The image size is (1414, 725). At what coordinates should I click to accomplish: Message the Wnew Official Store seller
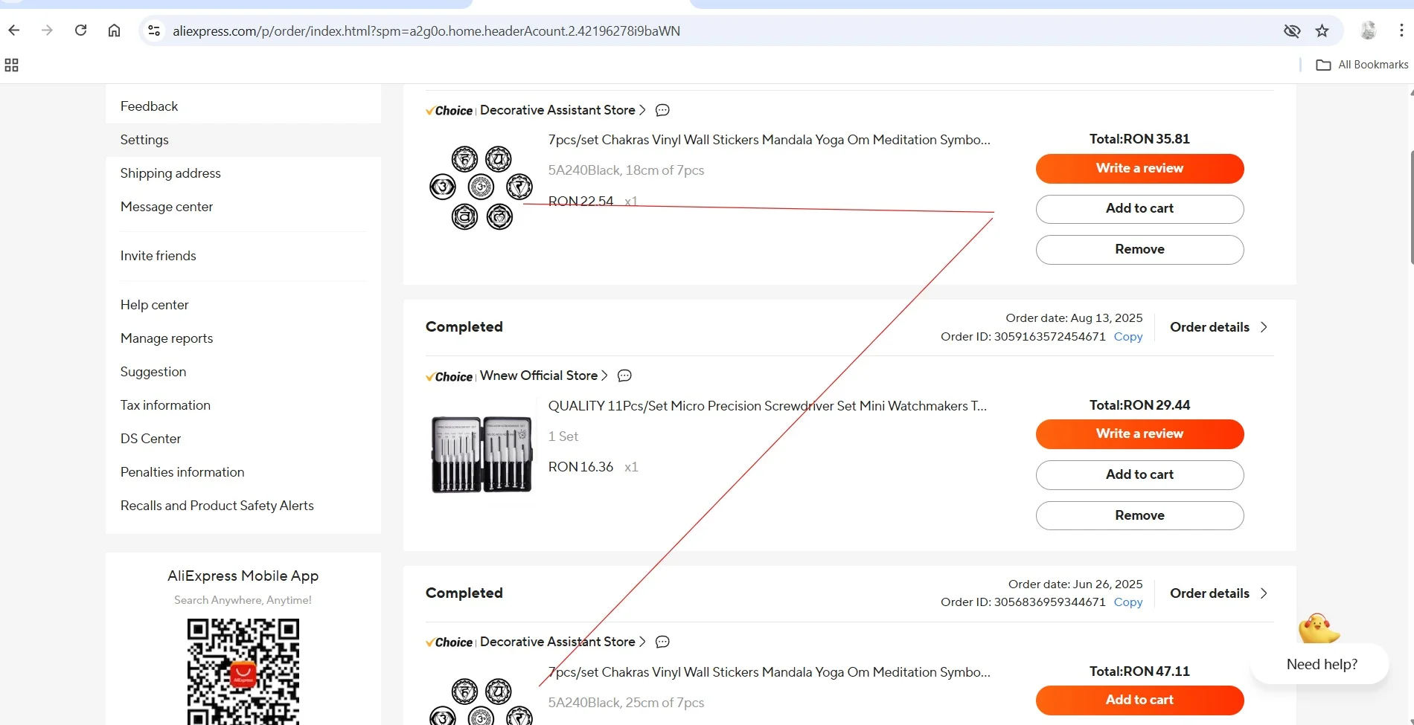point(624,376)
